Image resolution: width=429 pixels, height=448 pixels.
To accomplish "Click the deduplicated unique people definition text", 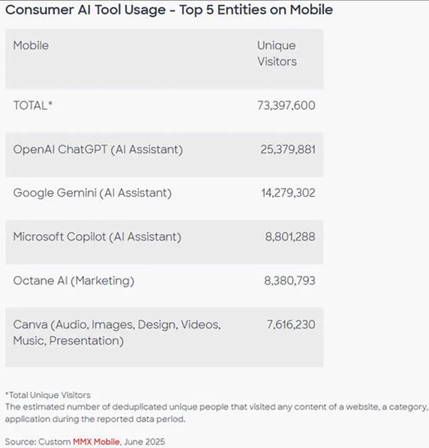I will pyautogui.click(x=216, y=413).
